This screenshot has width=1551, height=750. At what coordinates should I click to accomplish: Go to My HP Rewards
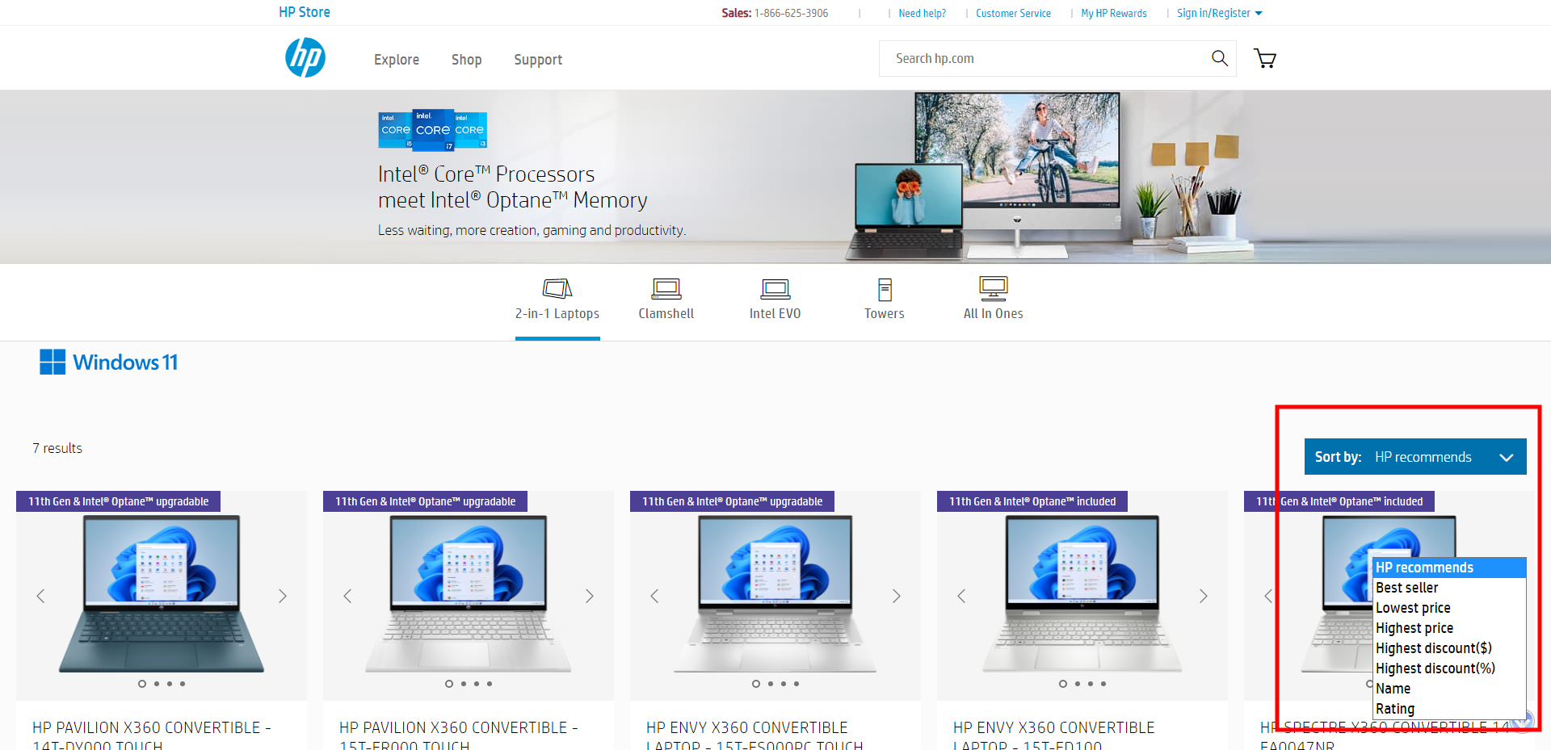click(x=1114, y=13)
